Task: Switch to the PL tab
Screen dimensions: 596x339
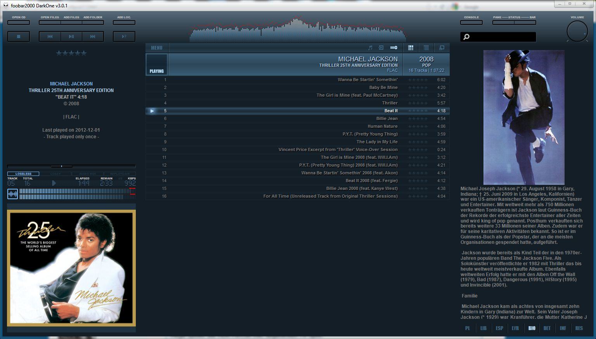Action: pyautogui.click(x=468, y=328)
